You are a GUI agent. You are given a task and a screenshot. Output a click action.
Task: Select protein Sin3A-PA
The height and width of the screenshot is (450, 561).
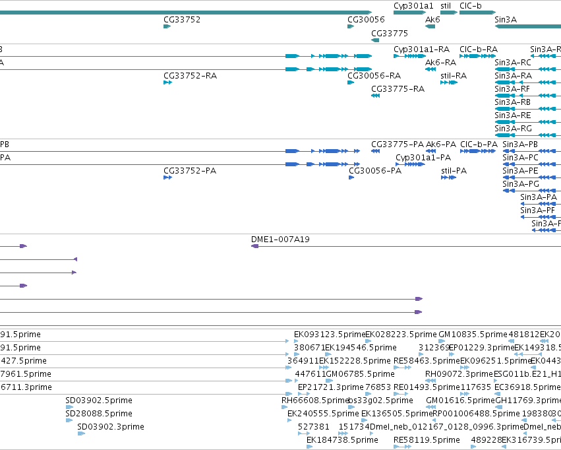click(541, 204)
